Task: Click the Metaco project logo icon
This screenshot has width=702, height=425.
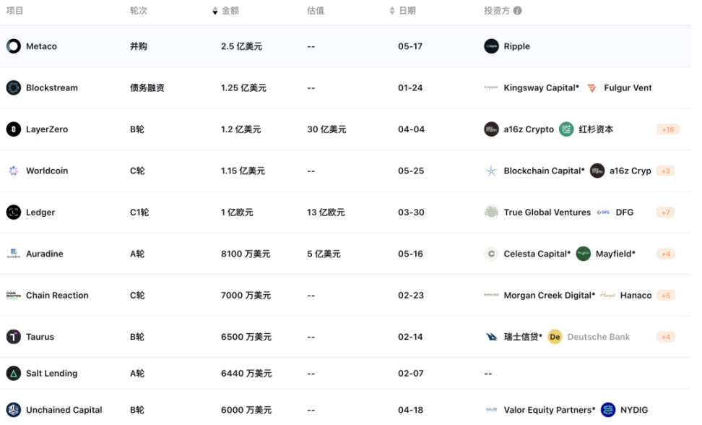Action: pos(14,46)
